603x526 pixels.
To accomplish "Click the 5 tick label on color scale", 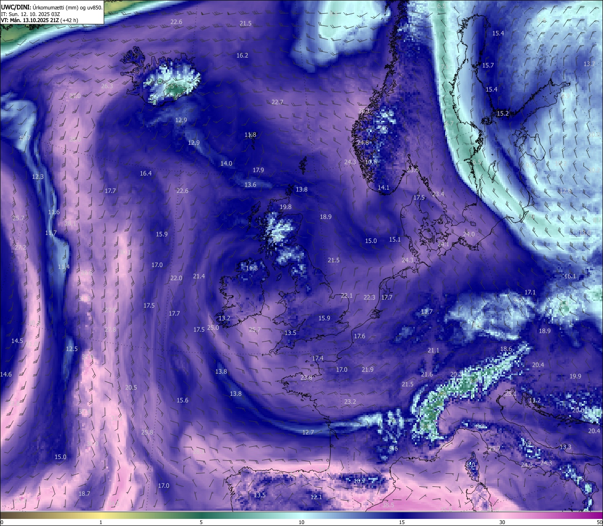I will [x=201, y=522].
